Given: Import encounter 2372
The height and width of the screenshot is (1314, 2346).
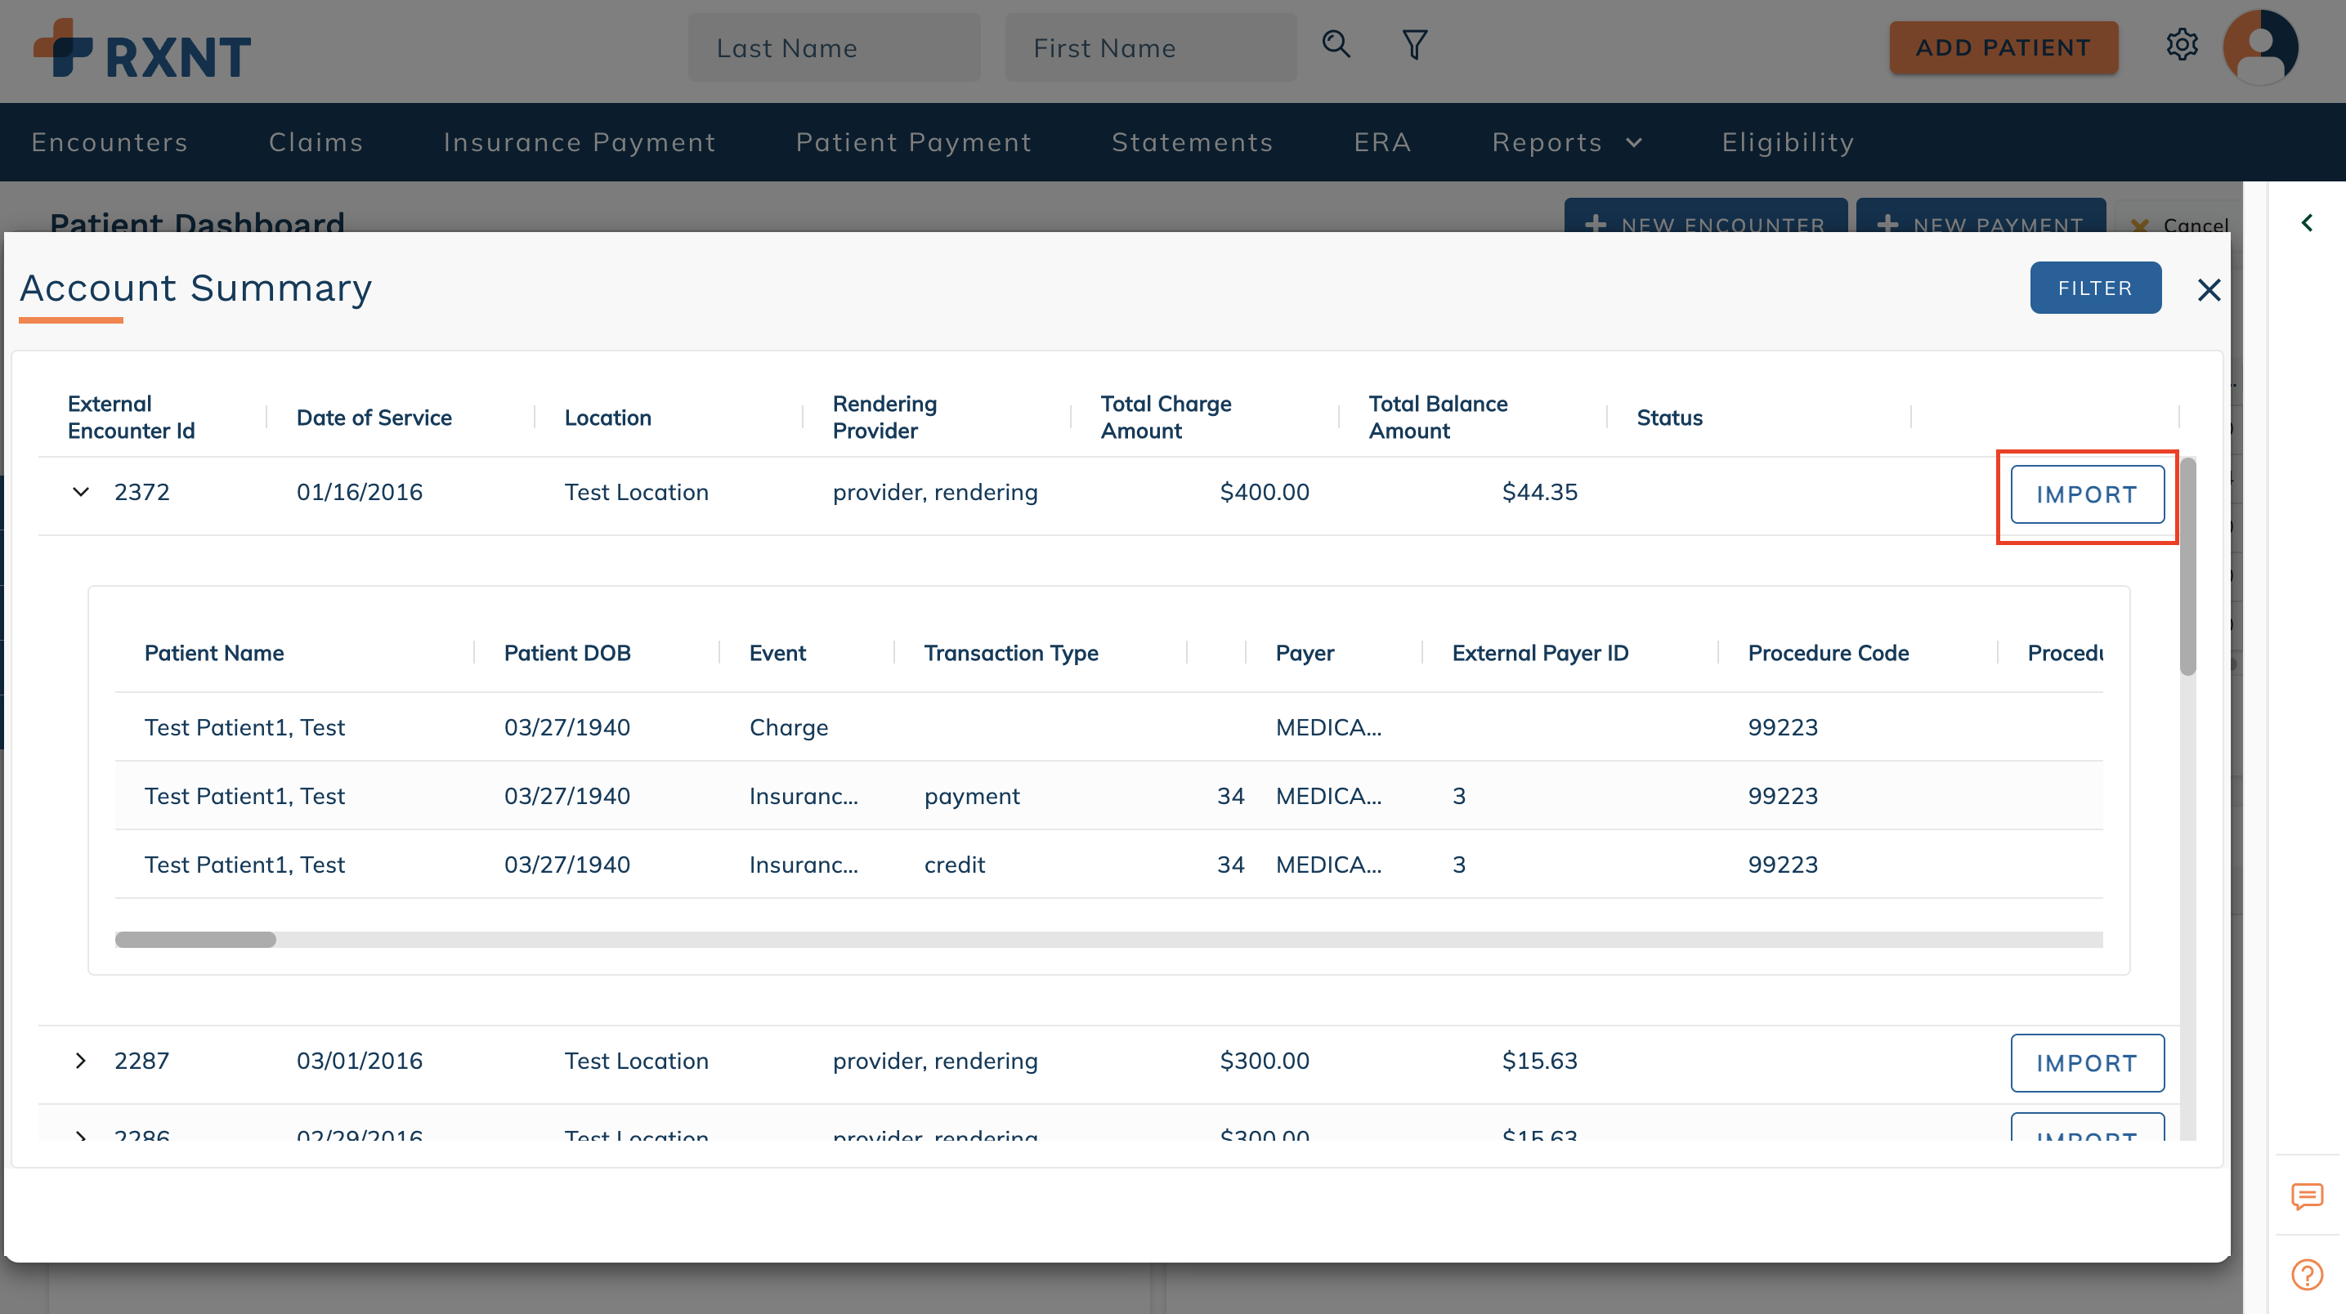Looking at the screenshot, I should pyautogui.click(x=2086, y=494).
